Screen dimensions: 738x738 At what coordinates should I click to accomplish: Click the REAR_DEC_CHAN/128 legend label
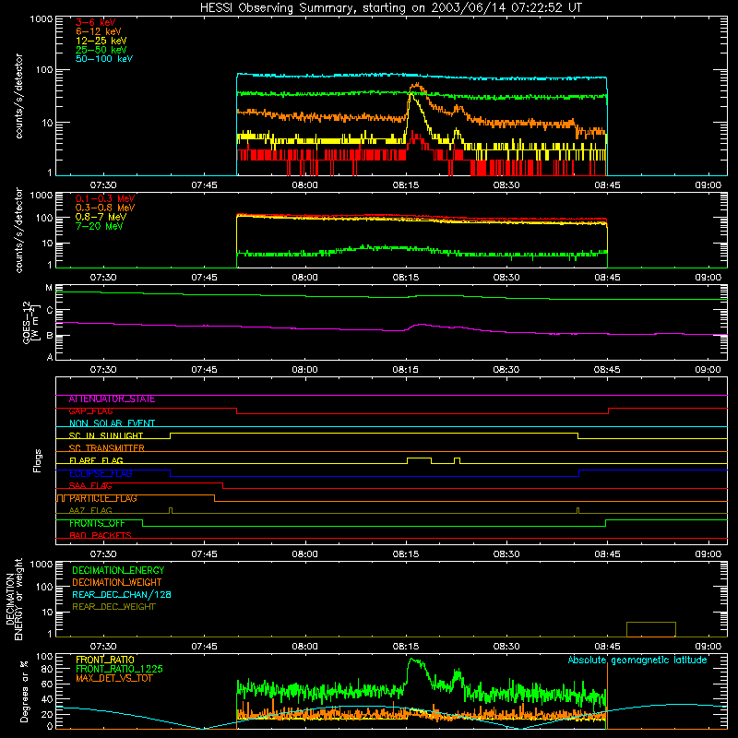coord(122,595)
